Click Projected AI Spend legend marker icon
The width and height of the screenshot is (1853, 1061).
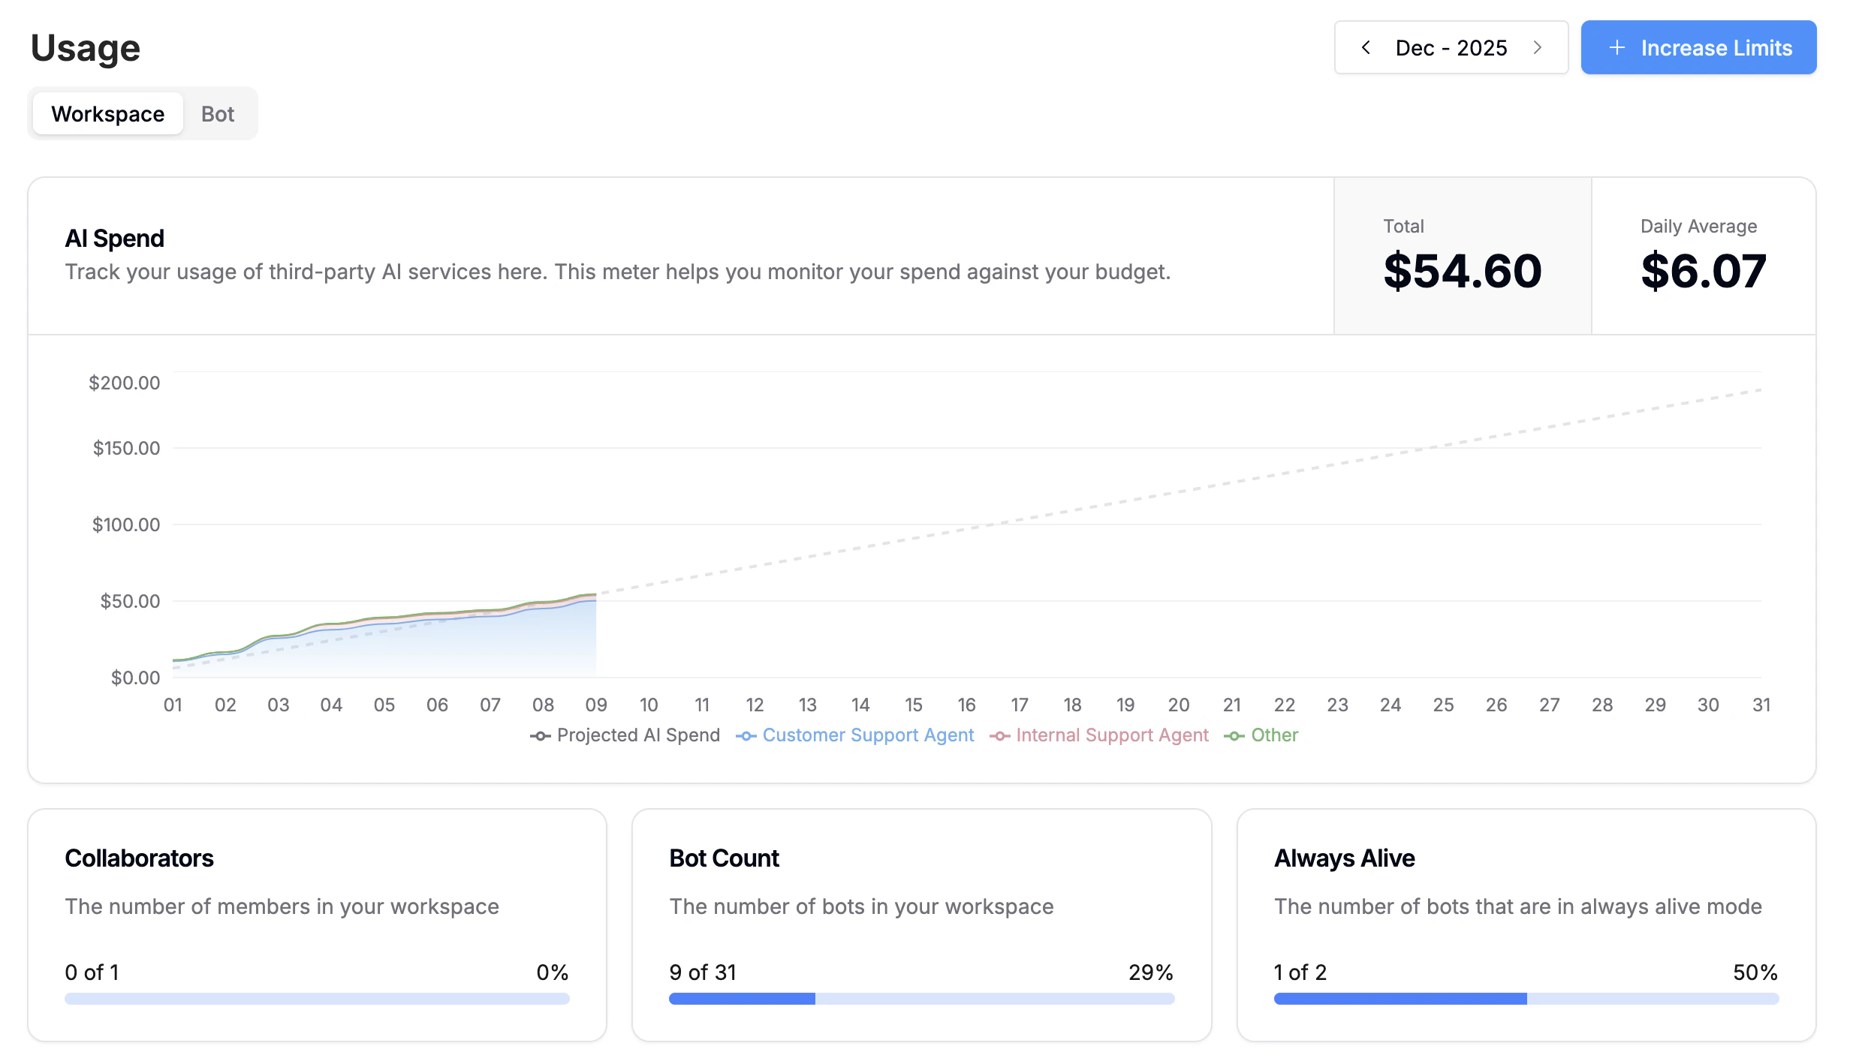pyautogui.click(x=540, y=736)
